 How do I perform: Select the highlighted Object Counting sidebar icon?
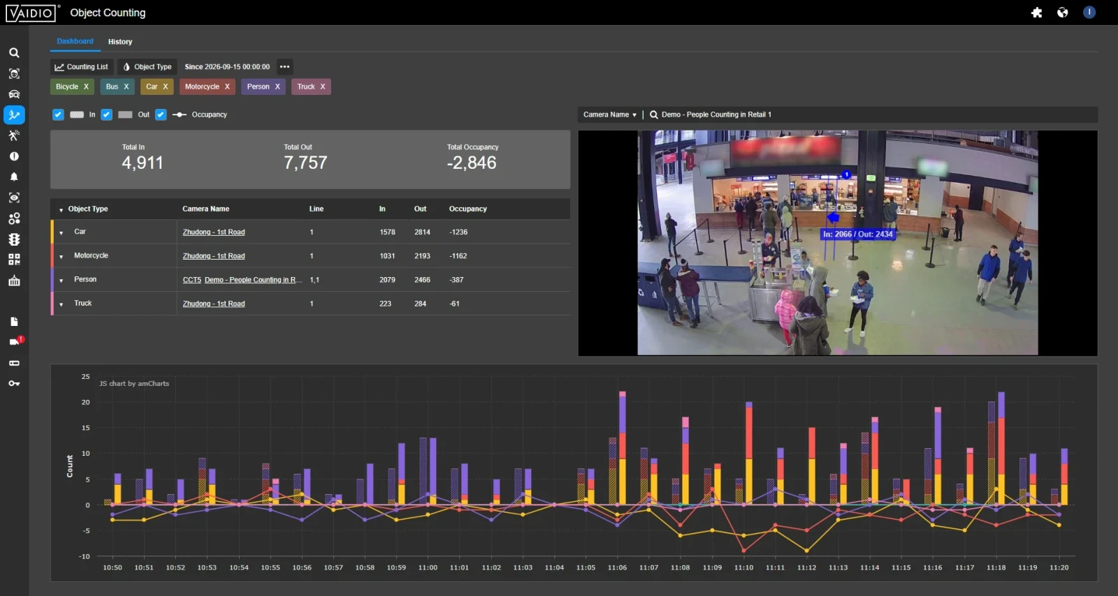coord(14,115)
